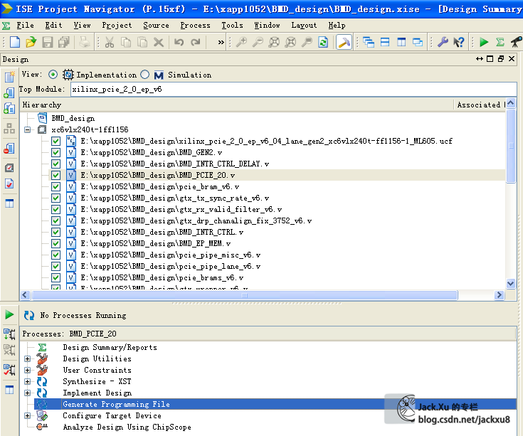Open the Process menu
This screenshot has height=436, width=523.
195,26
